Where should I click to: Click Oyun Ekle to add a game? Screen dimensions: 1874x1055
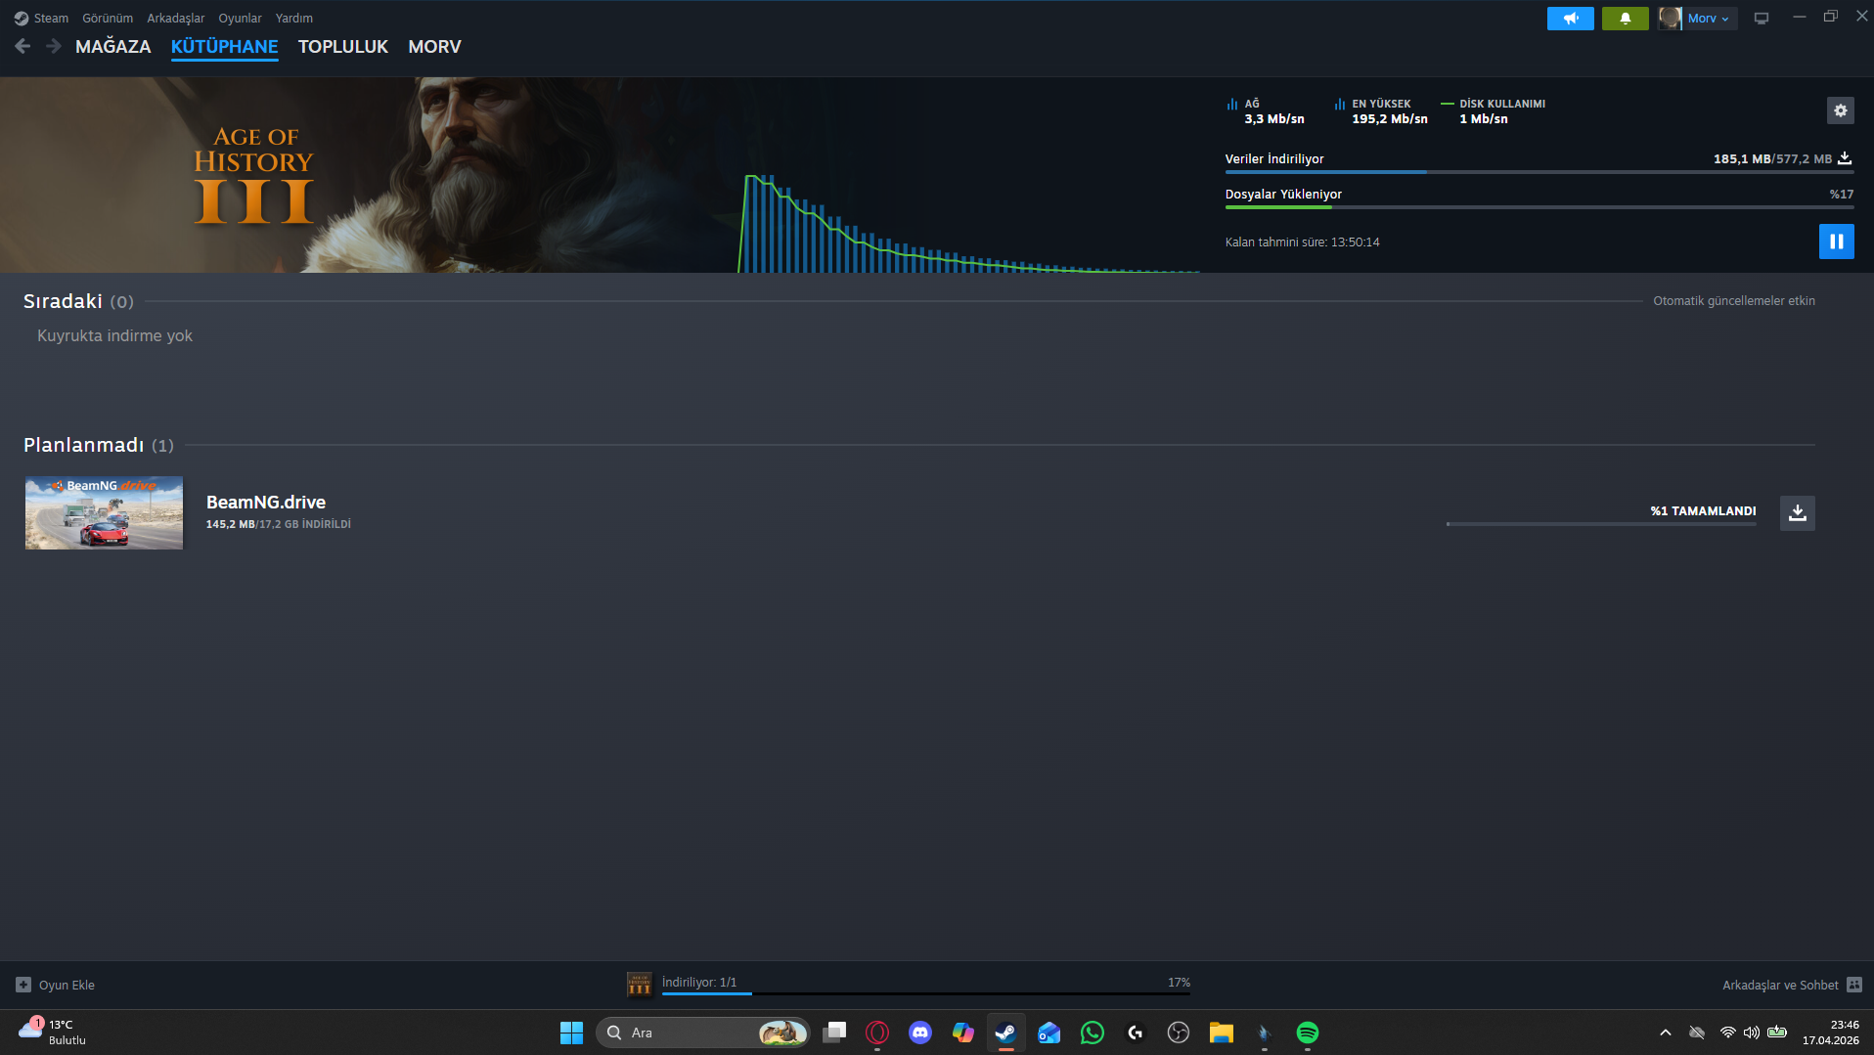point(56,985)
